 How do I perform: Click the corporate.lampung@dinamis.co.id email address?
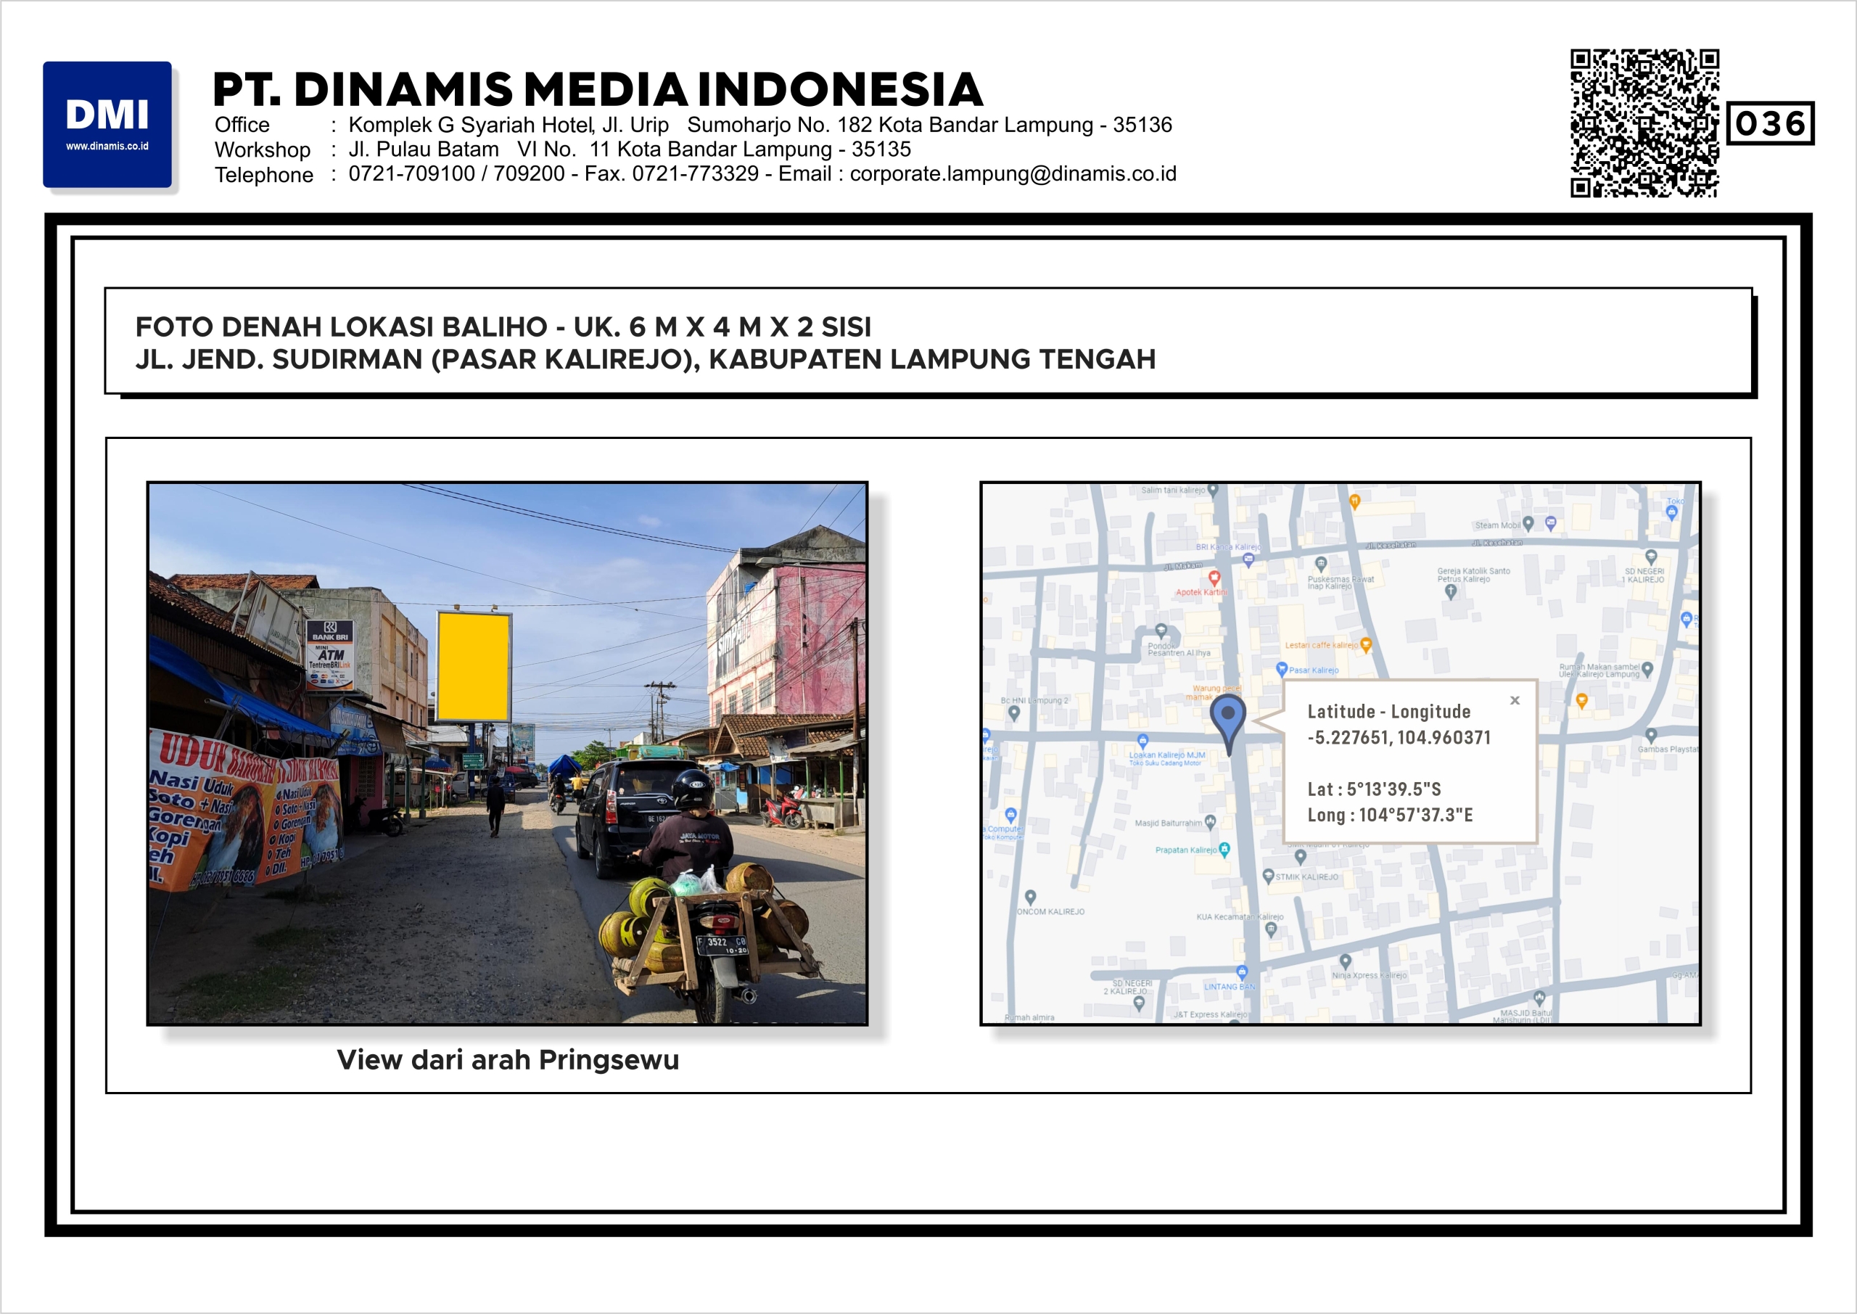point(1013,174)
